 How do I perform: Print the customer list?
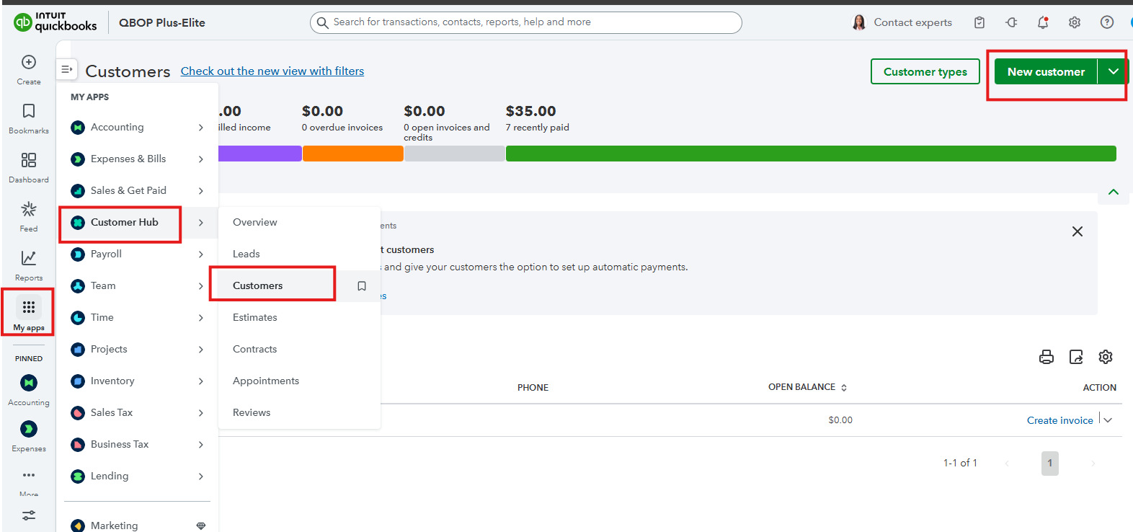tap(1046, 357)
